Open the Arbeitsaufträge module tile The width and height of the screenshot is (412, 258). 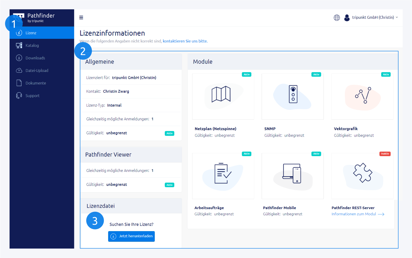223,176
